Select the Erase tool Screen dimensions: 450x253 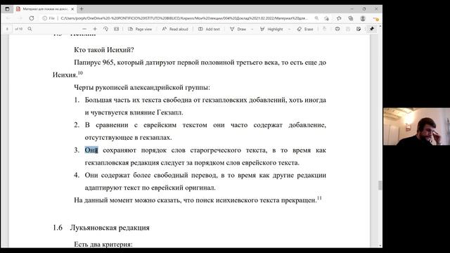(x=305, y=29)
